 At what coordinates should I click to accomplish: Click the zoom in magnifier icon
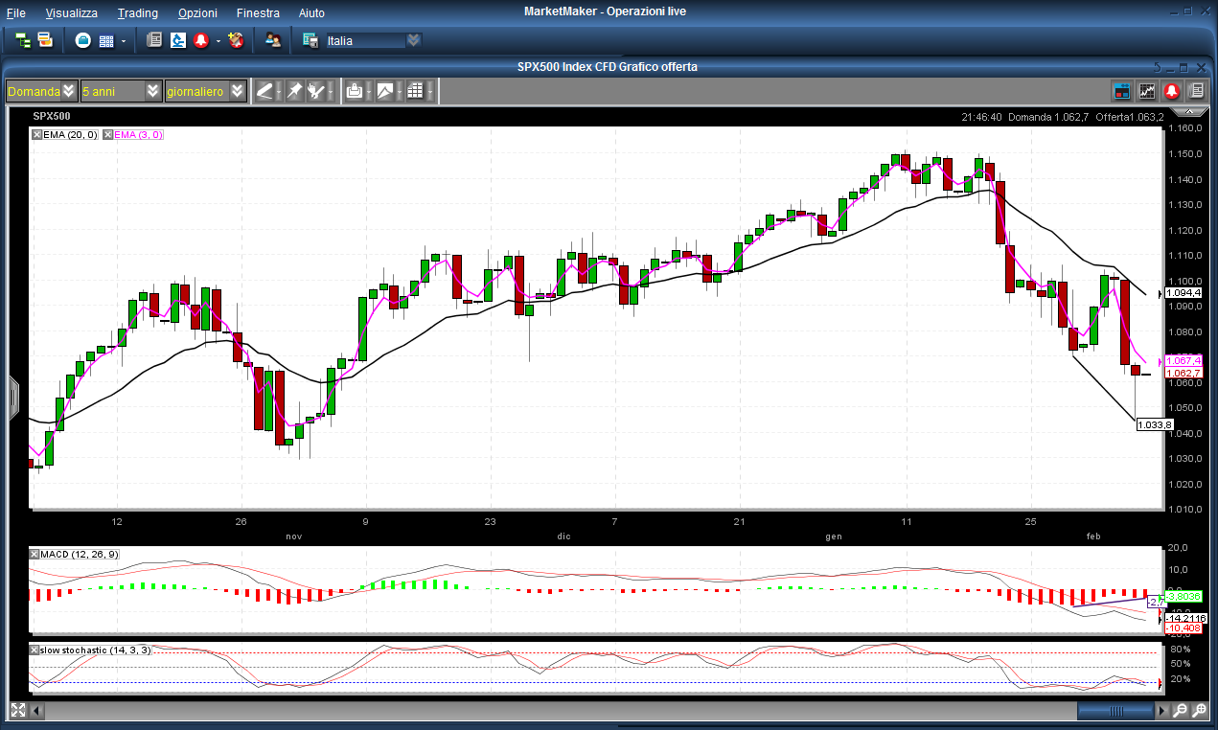[x=1199, y=711]
